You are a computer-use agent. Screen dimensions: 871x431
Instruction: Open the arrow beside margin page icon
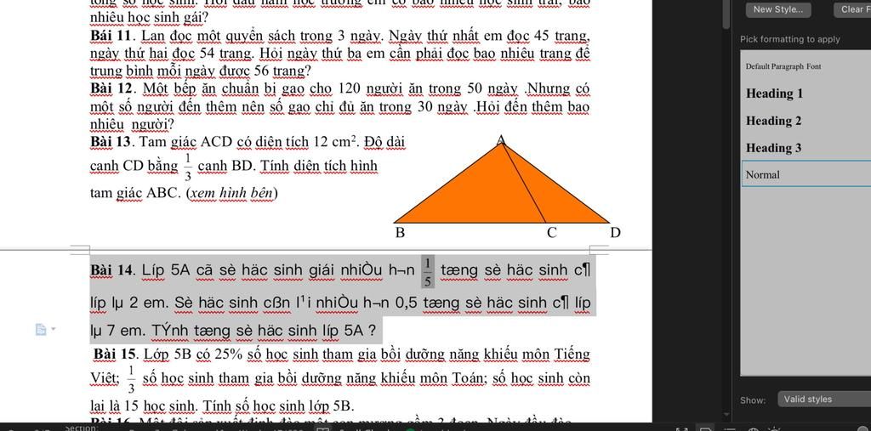[x=54, y=330]
